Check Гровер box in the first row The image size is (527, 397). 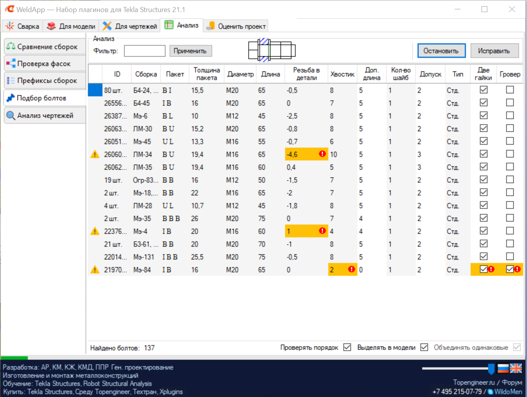tap(510, 90)
